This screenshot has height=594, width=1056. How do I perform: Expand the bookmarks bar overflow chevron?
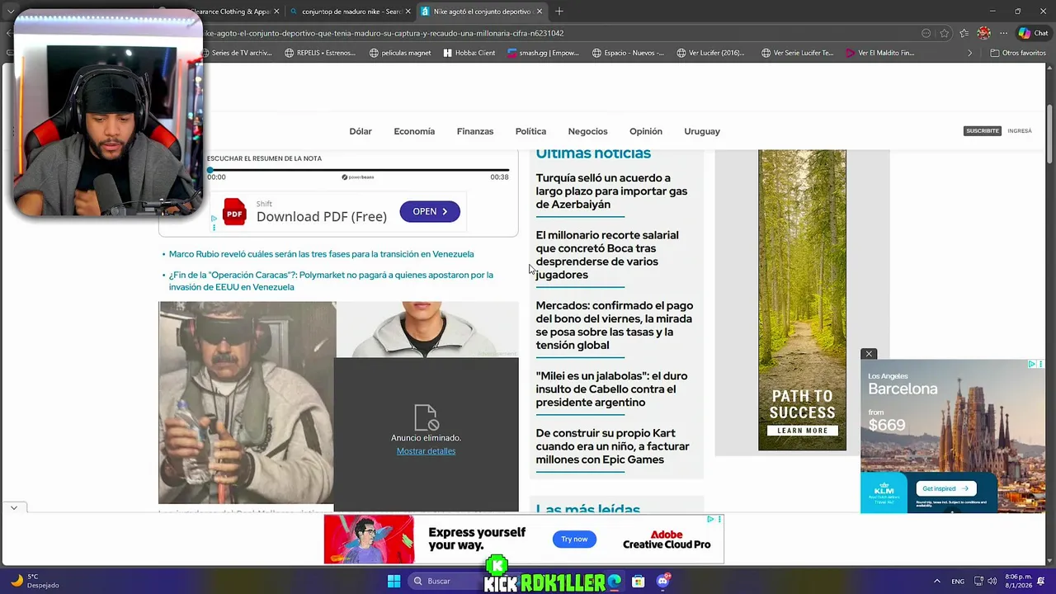[969, 53]
